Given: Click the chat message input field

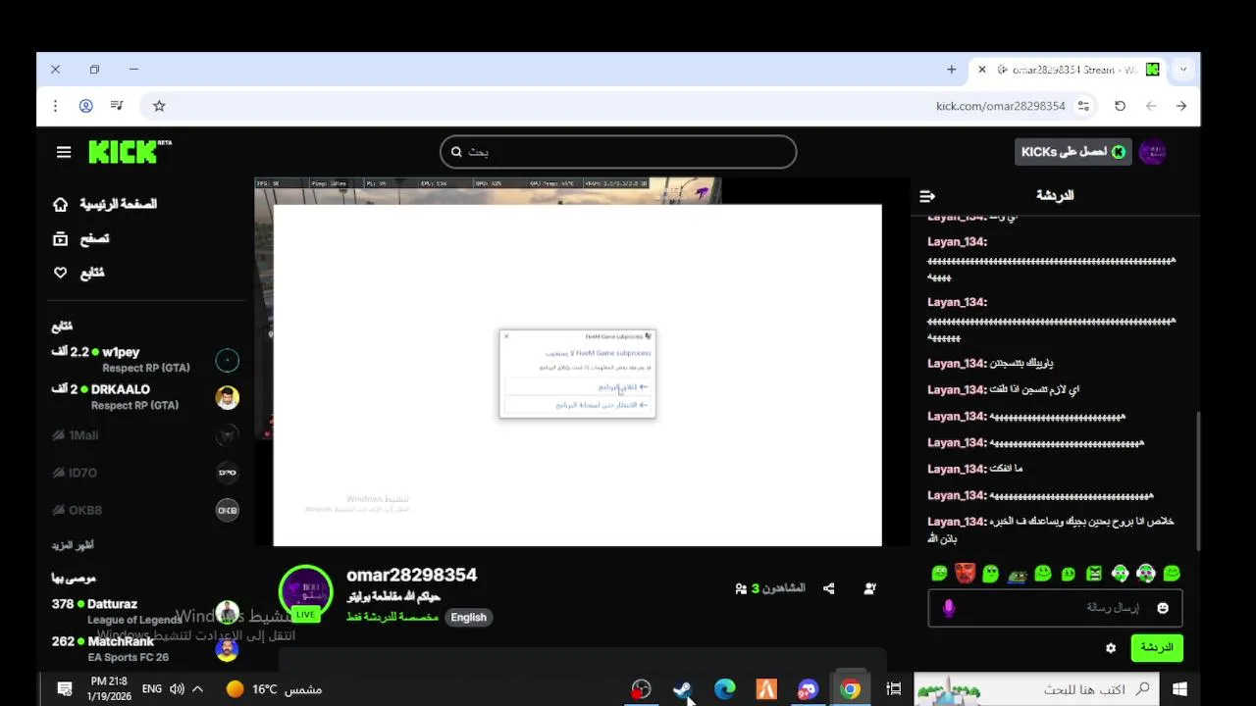Looking at the screenshot, I should pyautogui.click(x=1055, y=608).
